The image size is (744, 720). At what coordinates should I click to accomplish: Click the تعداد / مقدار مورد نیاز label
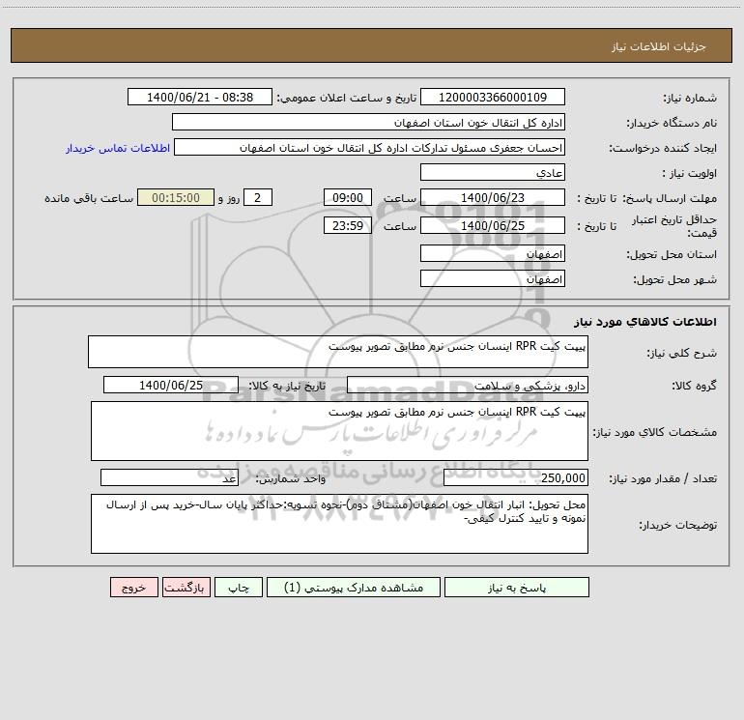tap(663, 479)
